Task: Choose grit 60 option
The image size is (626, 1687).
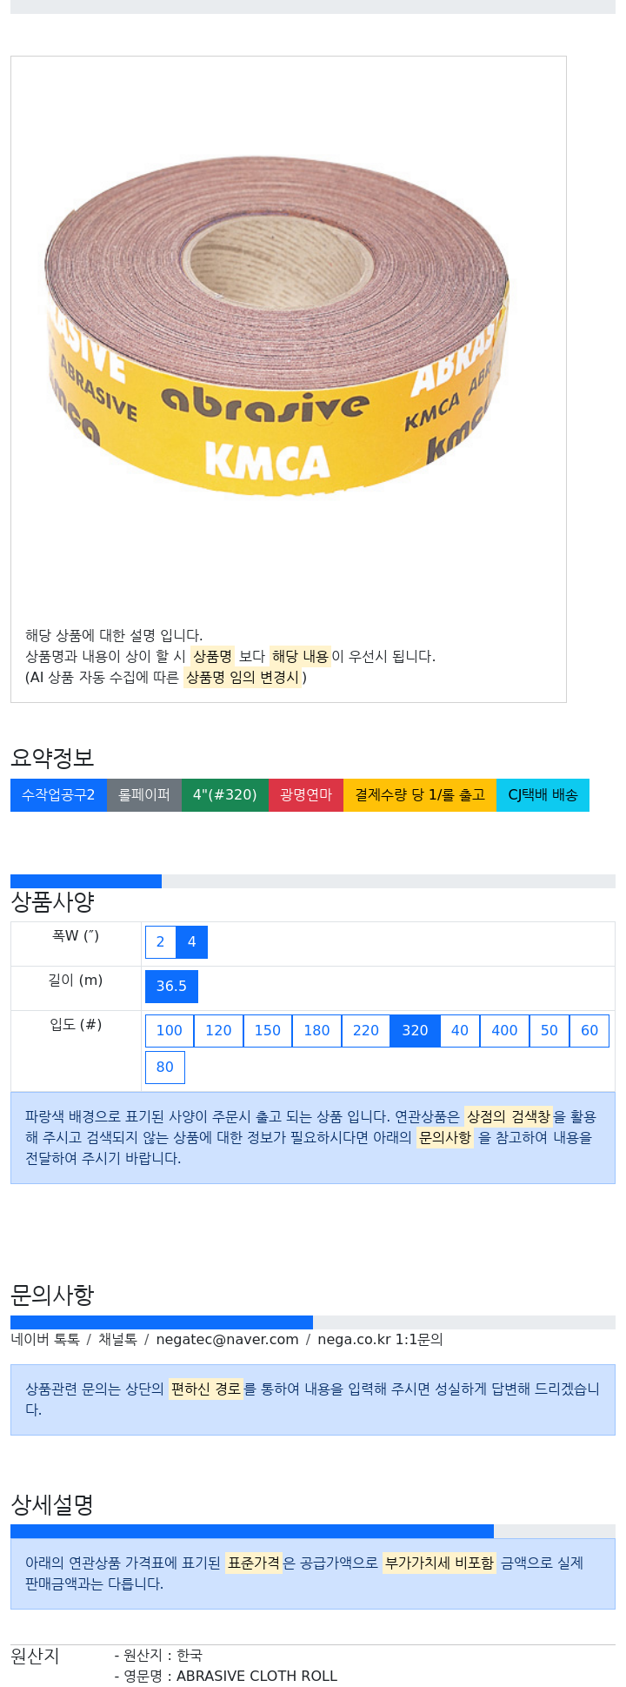Action: pyautogui.click(x=589, y=1031)
